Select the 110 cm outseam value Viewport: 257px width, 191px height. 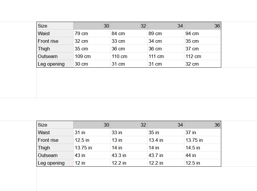pyautogui.click(x=120, y=57)
